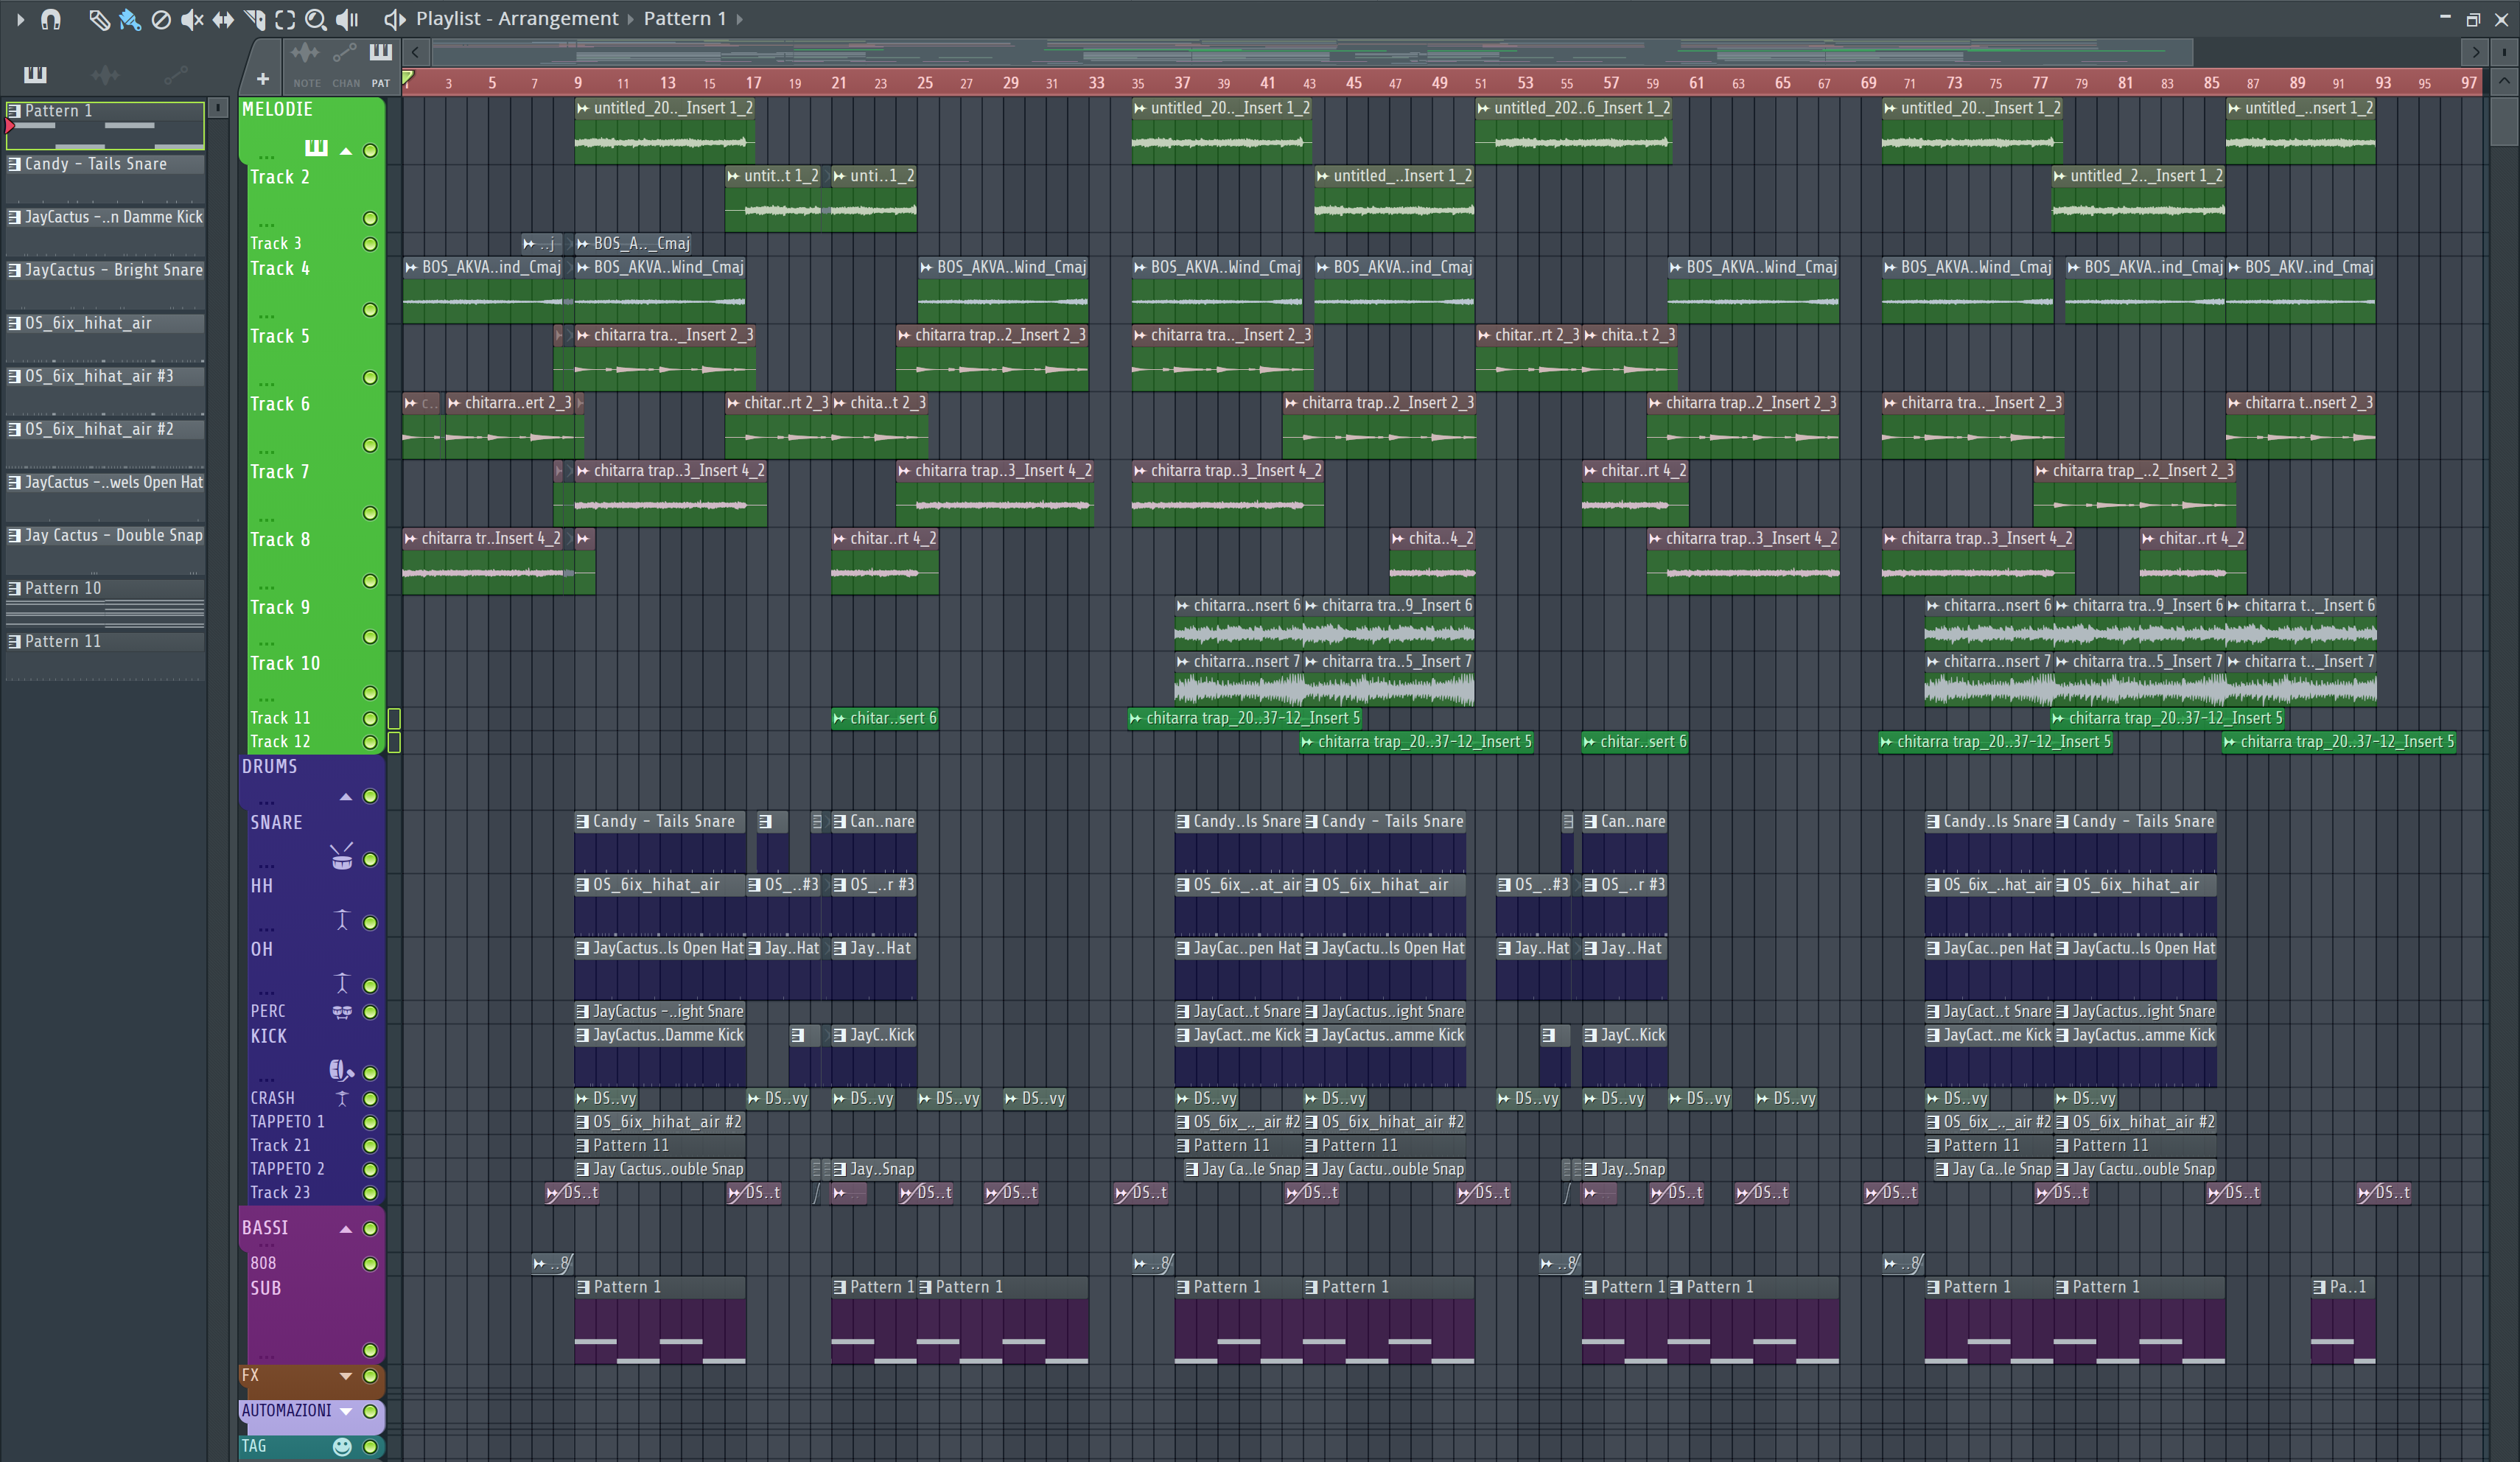Viewport: 2520px width, 1462px height.
Task: Mute Track 3 with green light
Action: (x=370, y=244)
